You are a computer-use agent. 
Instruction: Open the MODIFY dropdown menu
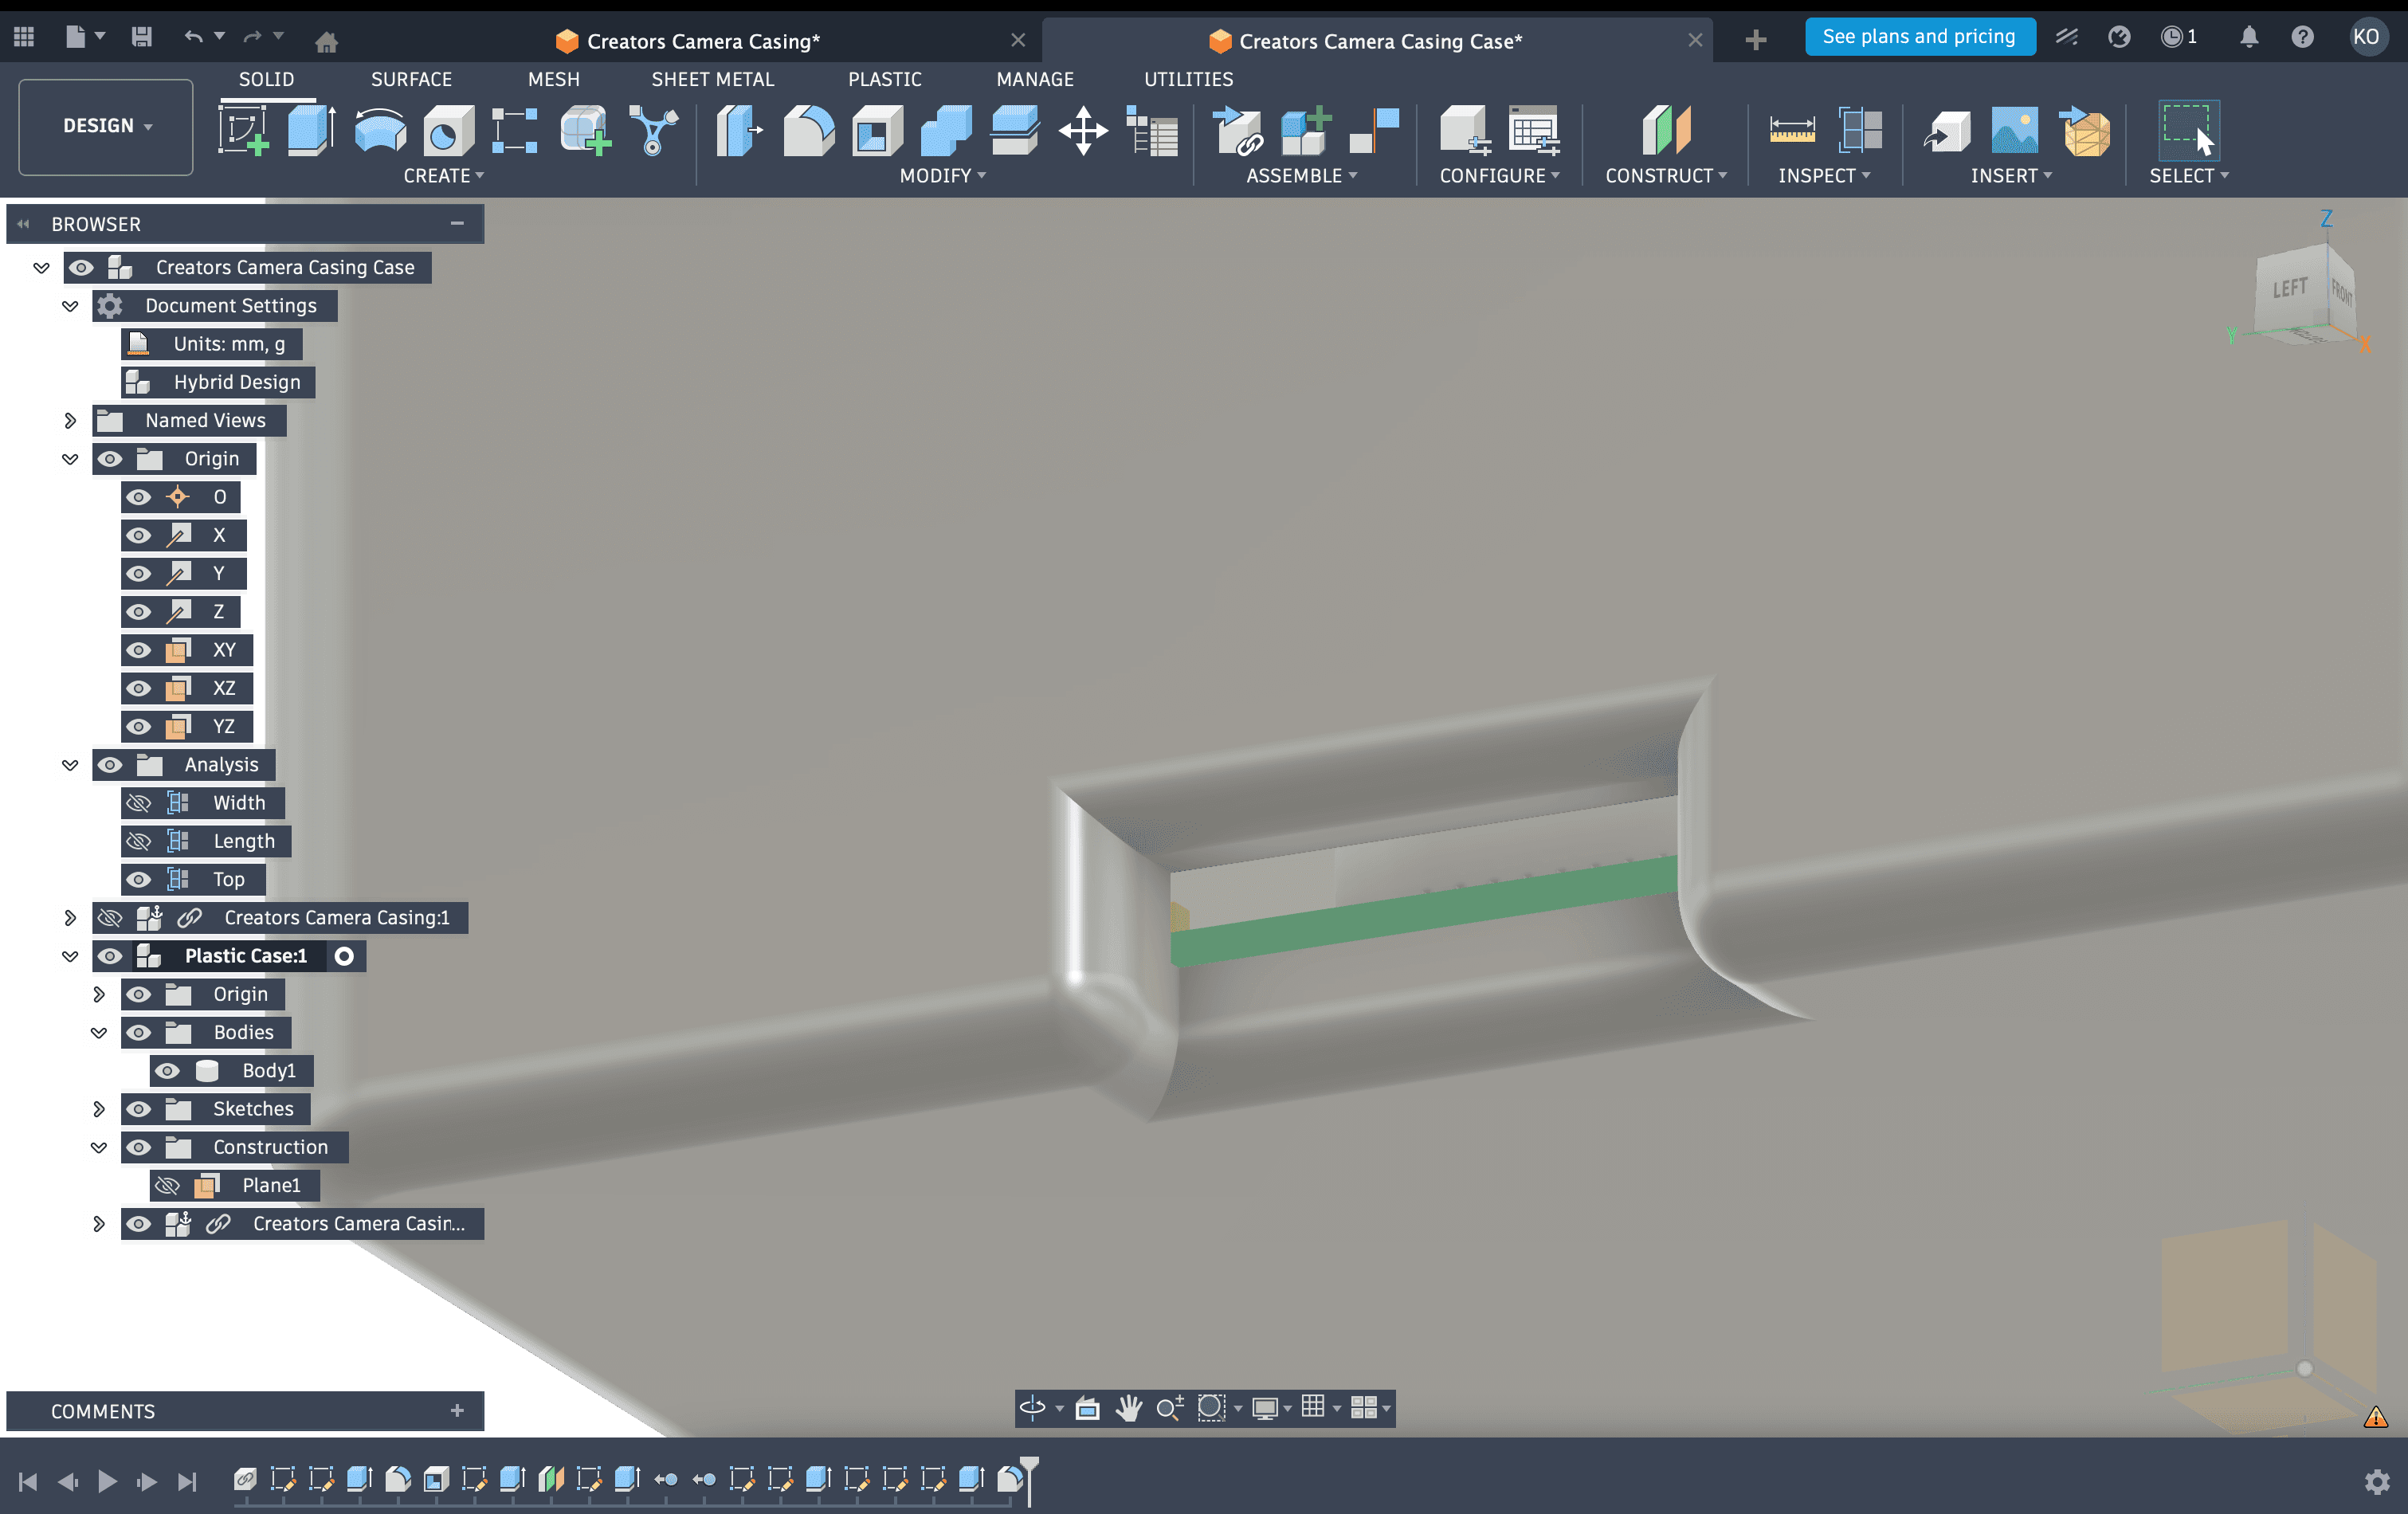coord(942,176)
